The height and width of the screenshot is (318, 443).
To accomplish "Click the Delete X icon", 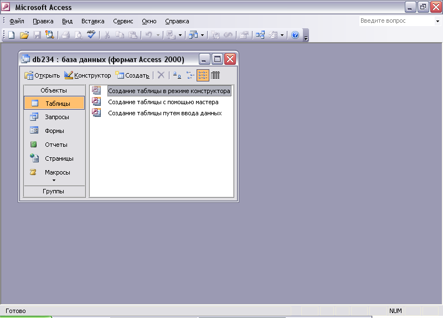I will coord(161,75).
